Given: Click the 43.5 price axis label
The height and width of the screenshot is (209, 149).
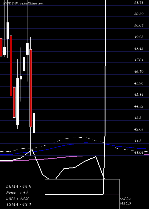Looking at the screenshot, I should (x=138, y=118).
